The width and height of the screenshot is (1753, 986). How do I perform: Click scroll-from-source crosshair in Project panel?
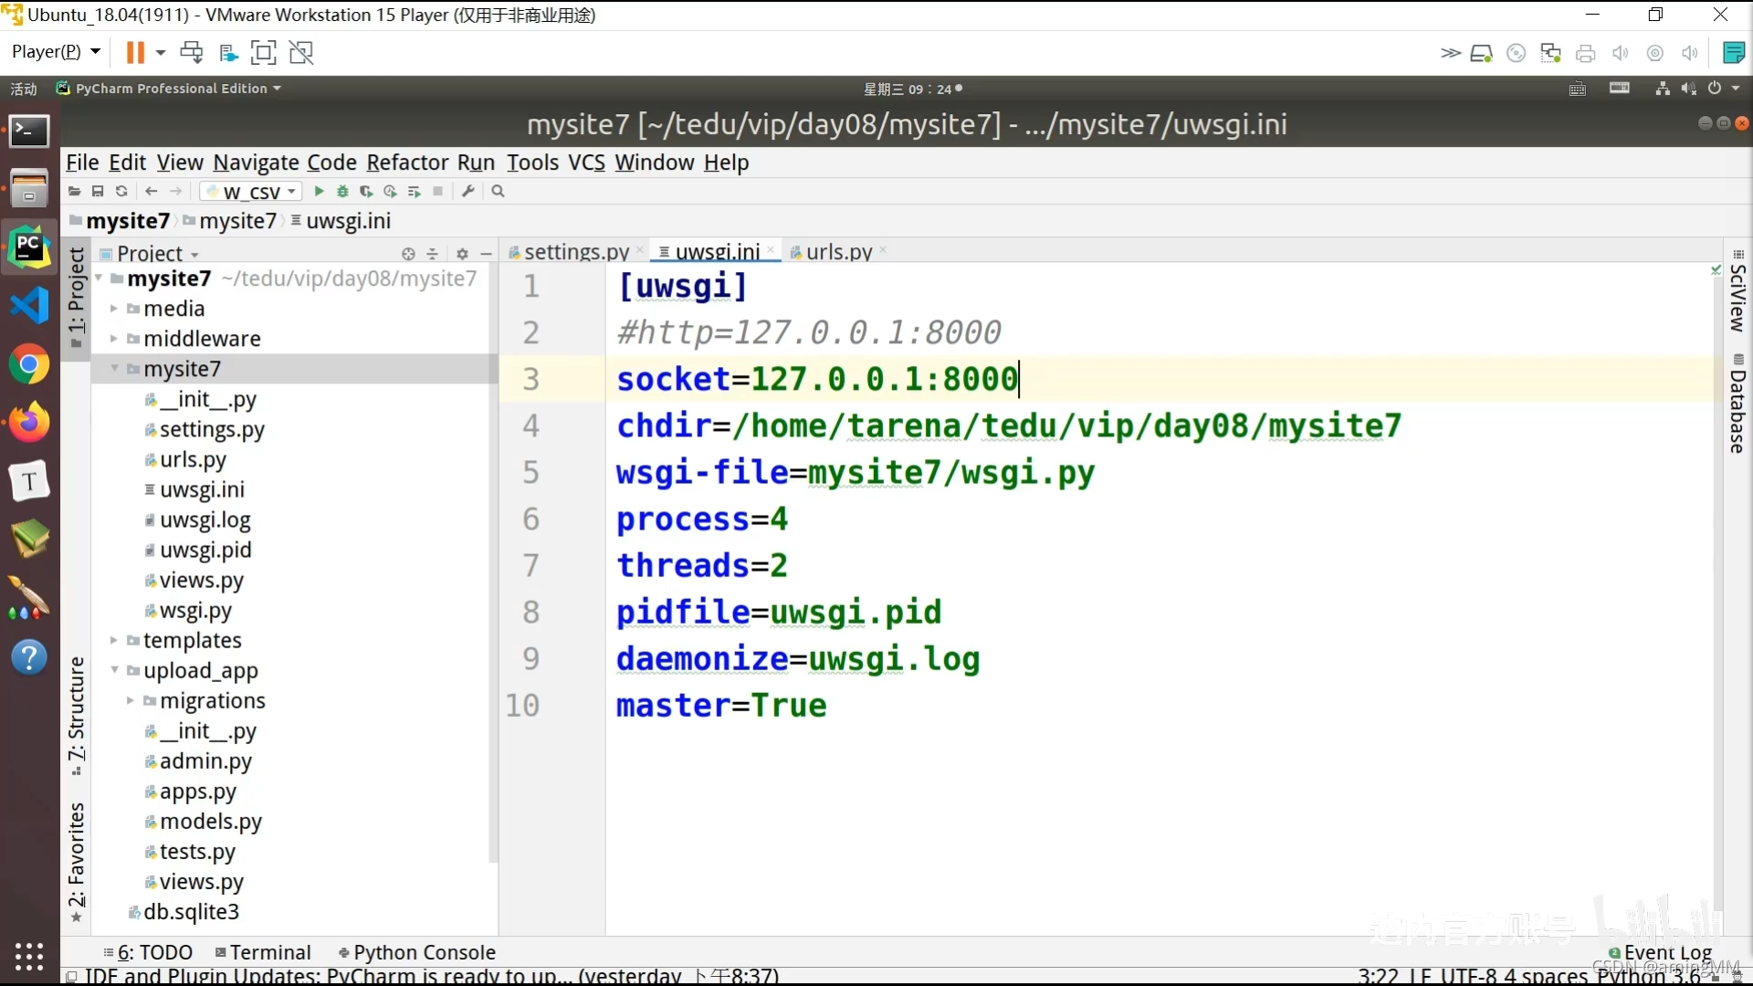[x=408, y=254]
